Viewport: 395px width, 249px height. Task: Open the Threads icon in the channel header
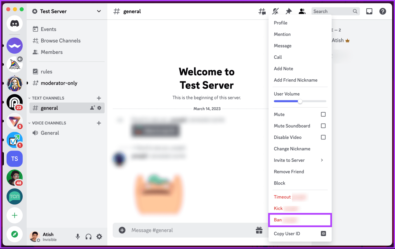pyautogui.click(x=262, y=11)
